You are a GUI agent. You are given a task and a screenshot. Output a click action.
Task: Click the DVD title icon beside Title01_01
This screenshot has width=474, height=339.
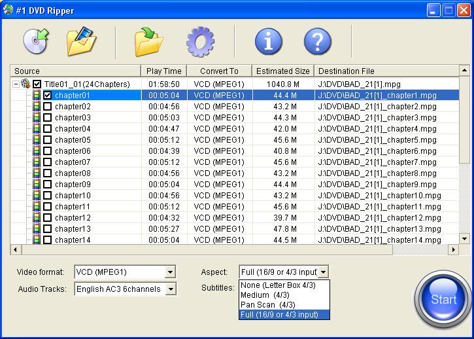click(x=25, y=84)
